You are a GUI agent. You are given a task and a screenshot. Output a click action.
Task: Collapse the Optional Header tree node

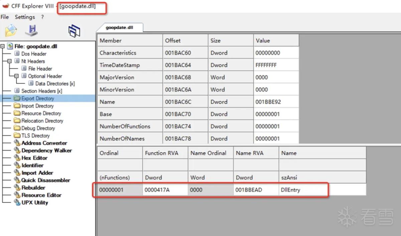coord(16,76)
